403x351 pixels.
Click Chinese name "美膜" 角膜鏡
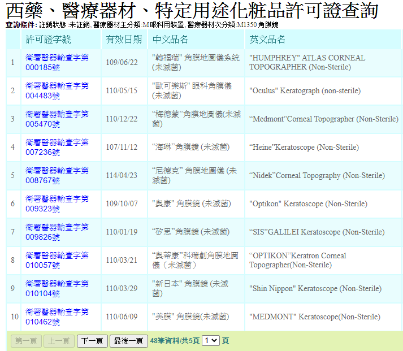(x=190, y=317)
